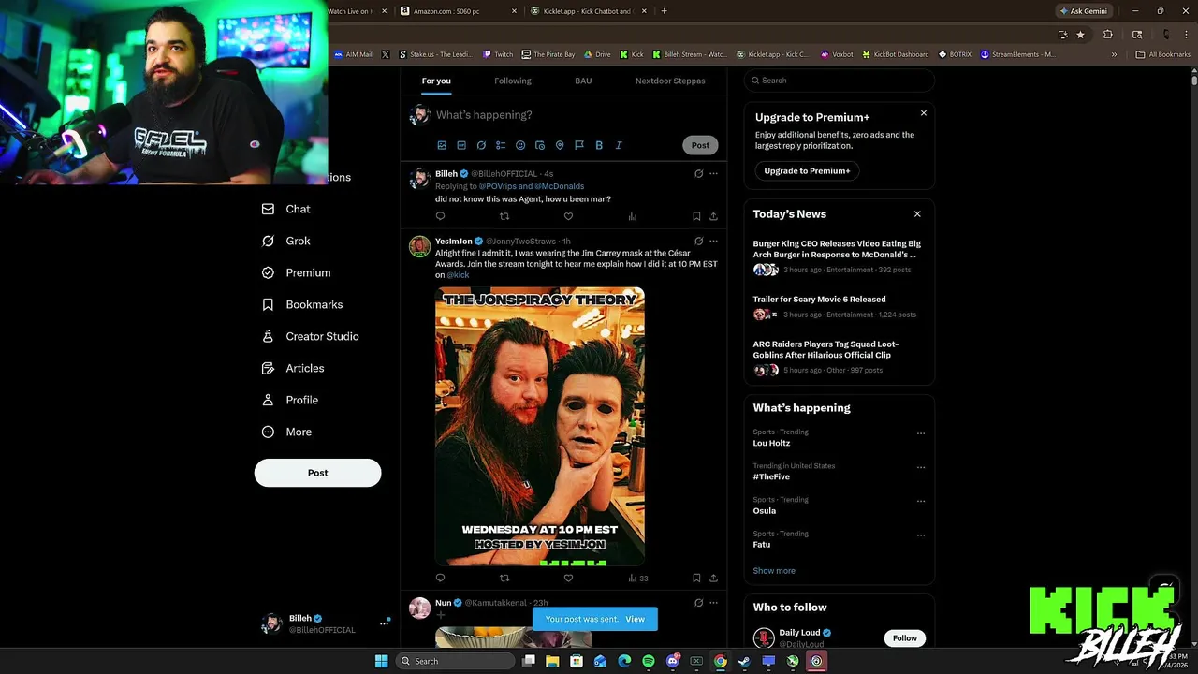
Task: Repost Billeh's reply to McDonalds
Action: coord(504,216)
